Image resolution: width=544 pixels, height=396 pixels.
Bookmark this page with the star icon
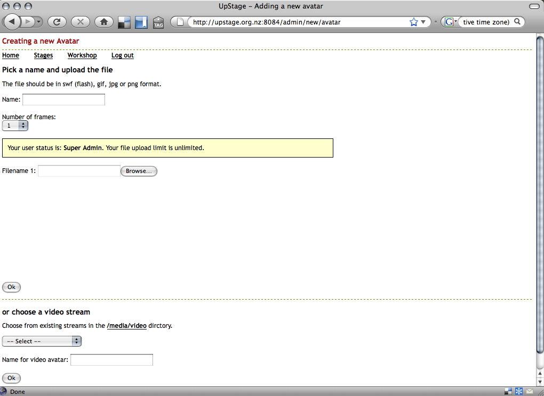pyautogui.click(x=414, y=22)
